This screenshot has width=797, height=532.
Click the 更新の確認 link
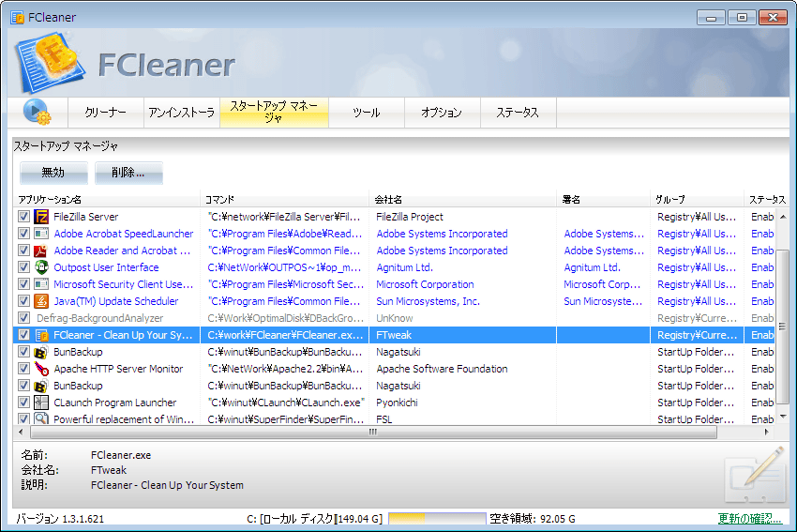click(749, 518)
